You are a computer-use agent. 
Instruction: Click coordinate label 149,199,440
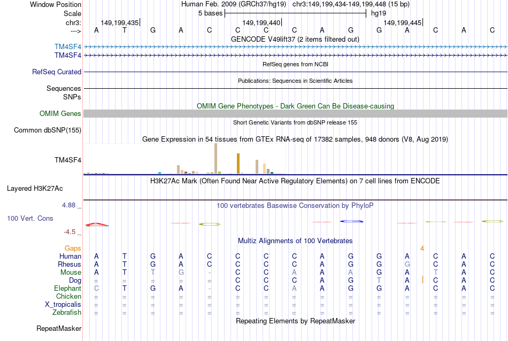coord(261,22)
